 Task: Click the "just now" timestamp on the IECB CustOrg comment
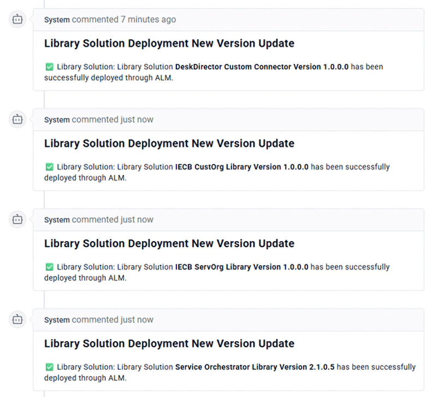coord(137,120)
